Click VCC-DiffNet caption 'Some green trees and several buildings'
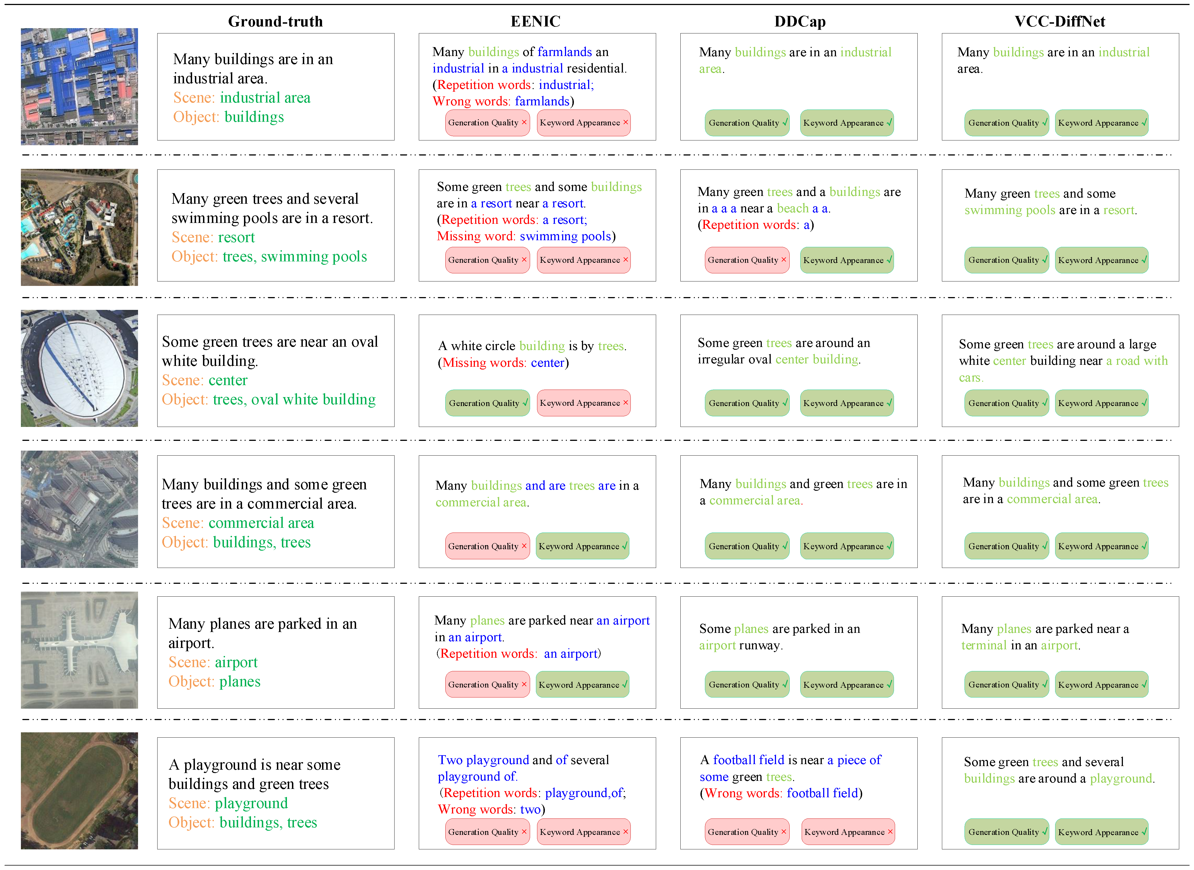 click(1059, 771)
